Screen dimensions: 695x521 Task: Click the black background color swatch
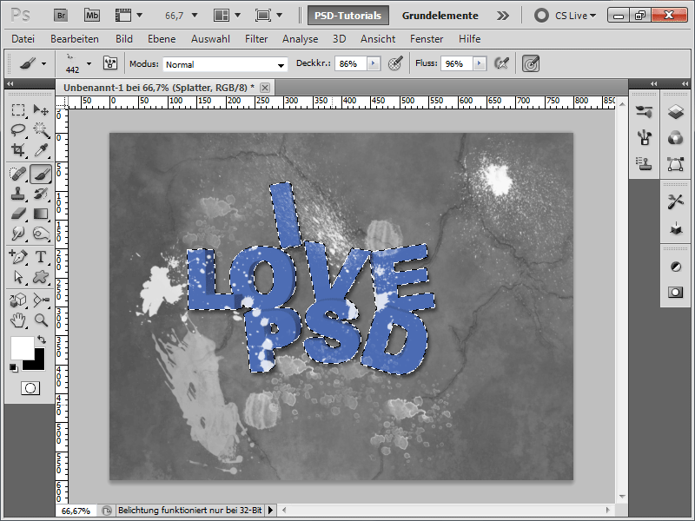coord(37,363)
